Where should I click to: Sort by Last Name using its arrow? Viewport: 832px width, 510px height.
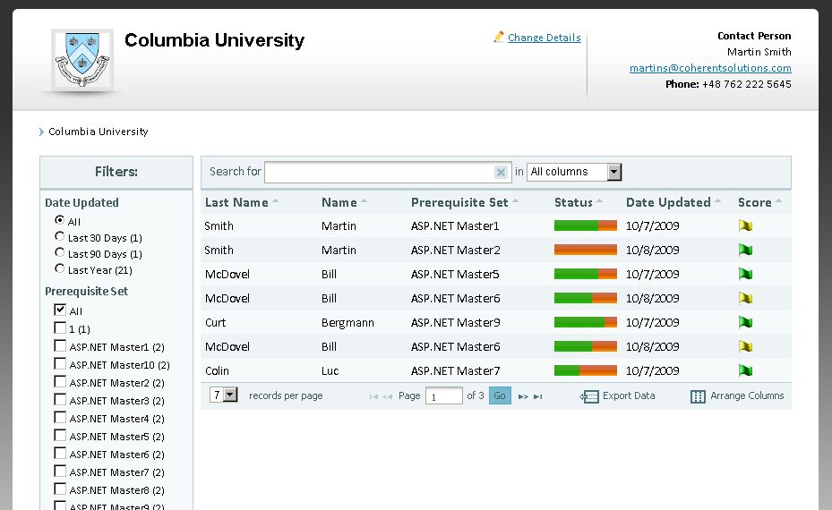pos(275,201)
